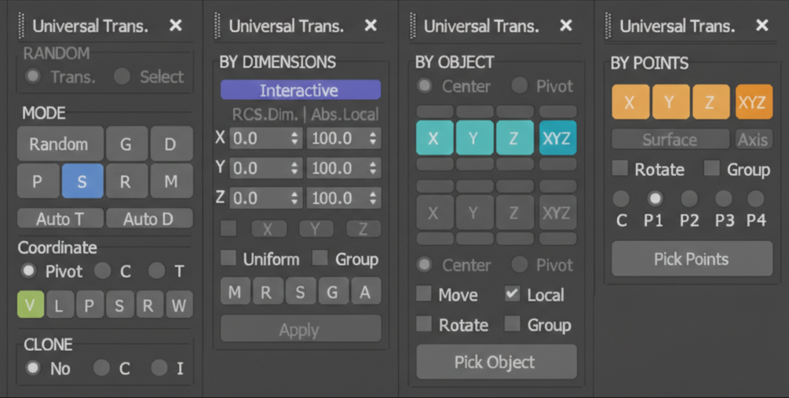Viewport: 789px width, 398px height.
Task: Select the P2 radio button
Action: pyautogui.click(x=689, y=199)
